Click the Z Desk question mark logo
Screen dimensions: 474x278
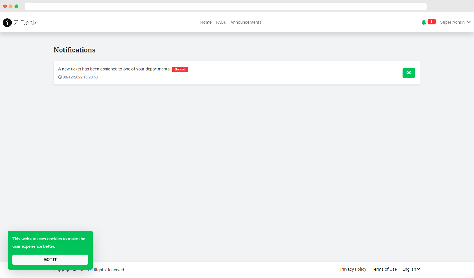tap(7, 23)
